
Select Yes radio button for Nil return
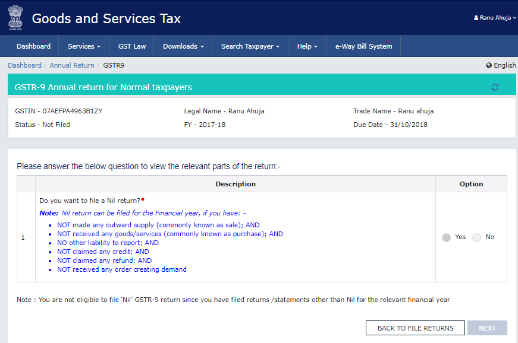(x=446, y=237)
